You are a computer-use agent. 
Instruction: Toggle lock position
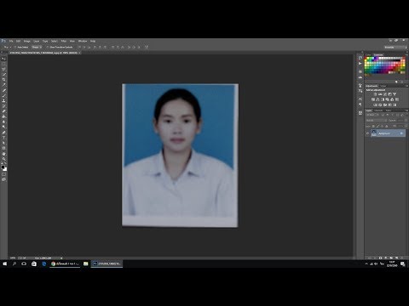coord(382,126)
